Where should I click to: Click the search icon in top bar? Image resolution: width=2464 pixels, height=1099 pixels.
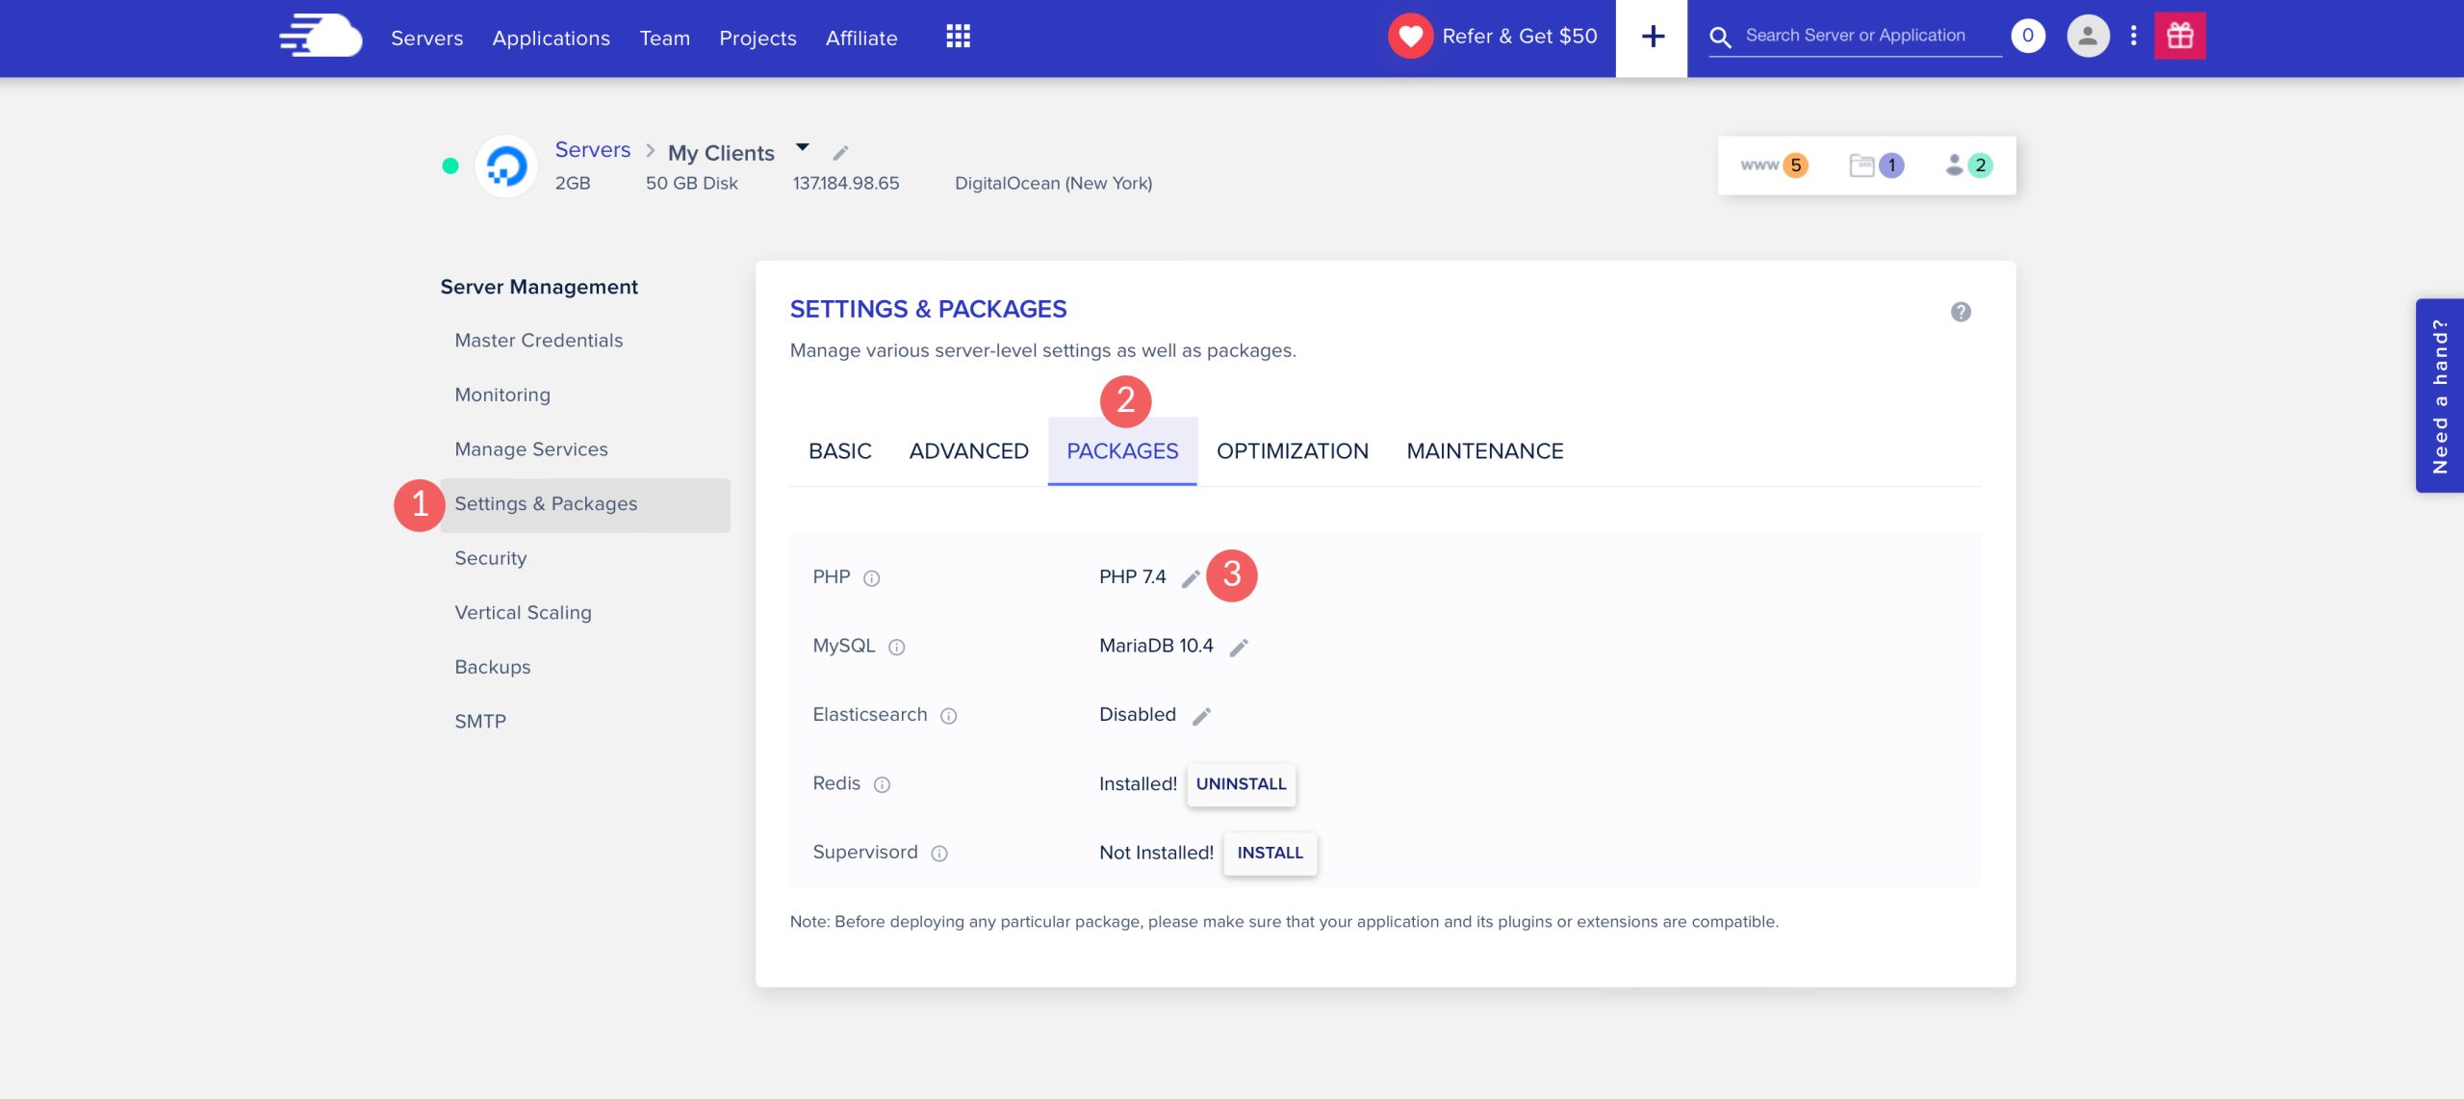pyautogui.click(x=1724, y=37)
